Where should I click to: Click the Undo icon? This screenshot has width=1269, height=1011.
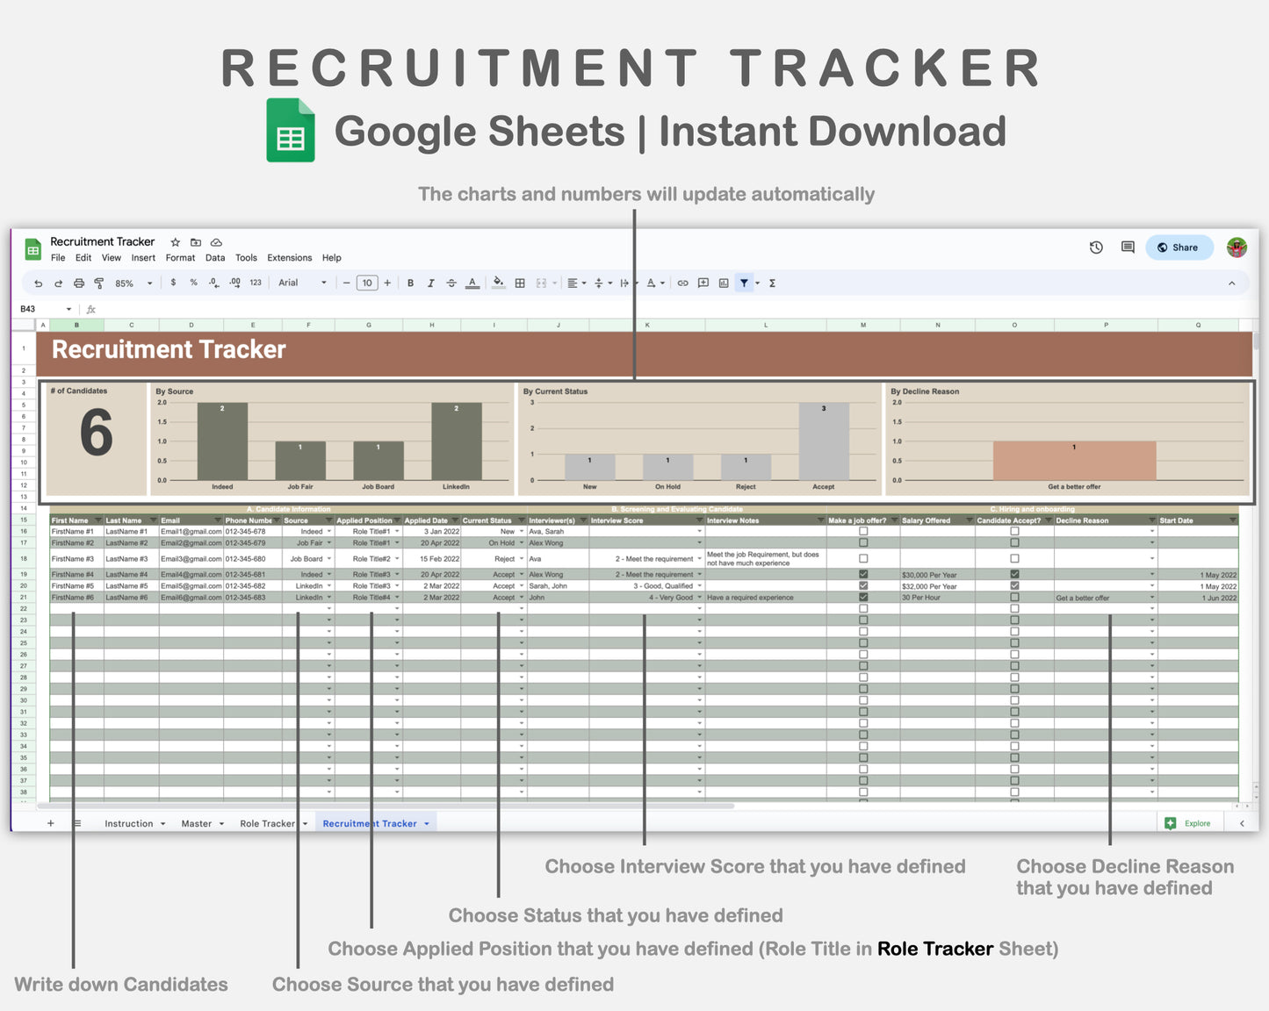pos(37,283)
